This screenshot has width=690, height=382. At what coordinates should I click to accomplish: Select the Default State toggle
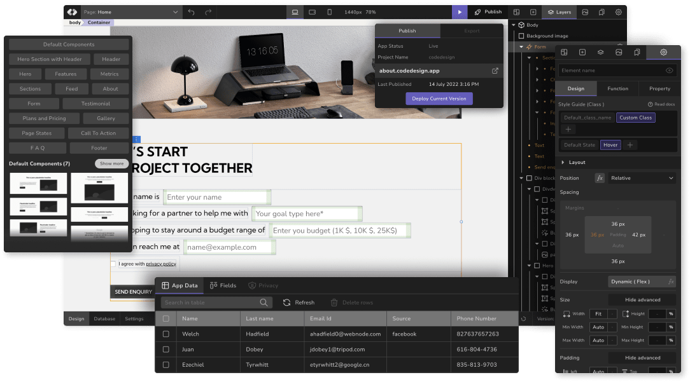coord(579,145)
